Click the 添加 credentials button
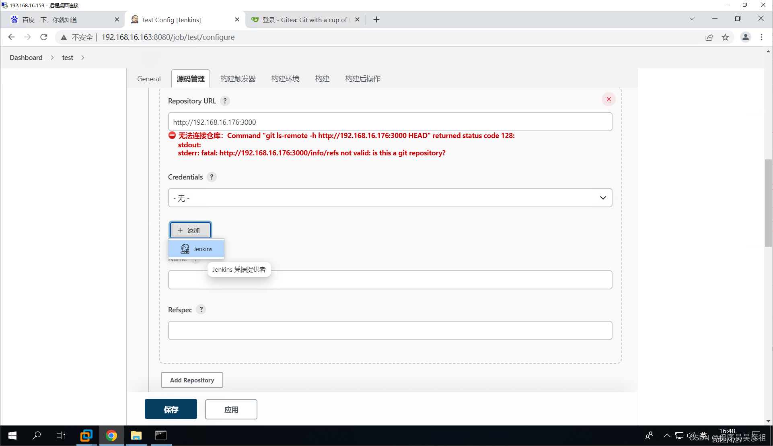The width and height of the screenshot is (773, 446). (190, 230)
